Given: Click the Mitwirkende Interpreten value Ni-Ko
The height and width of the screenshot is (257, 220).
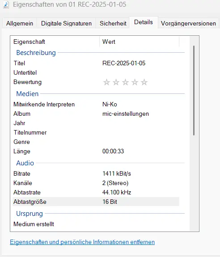Looking at the screenshot, I should (x=110, y=104).
